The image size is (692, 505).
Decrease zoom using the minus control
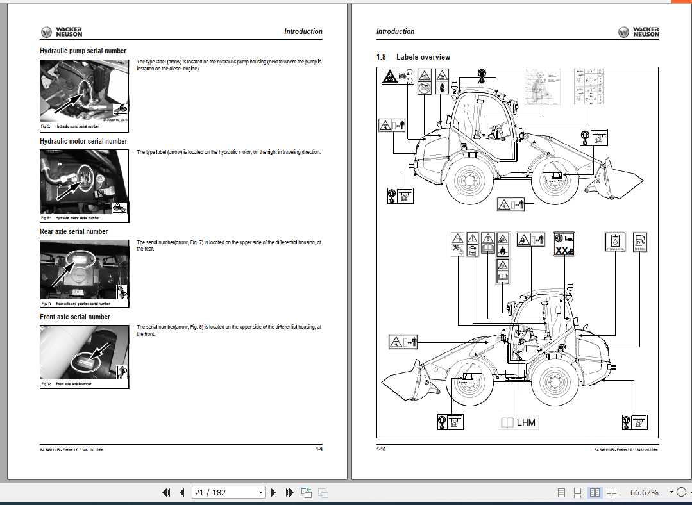point(682,492)
